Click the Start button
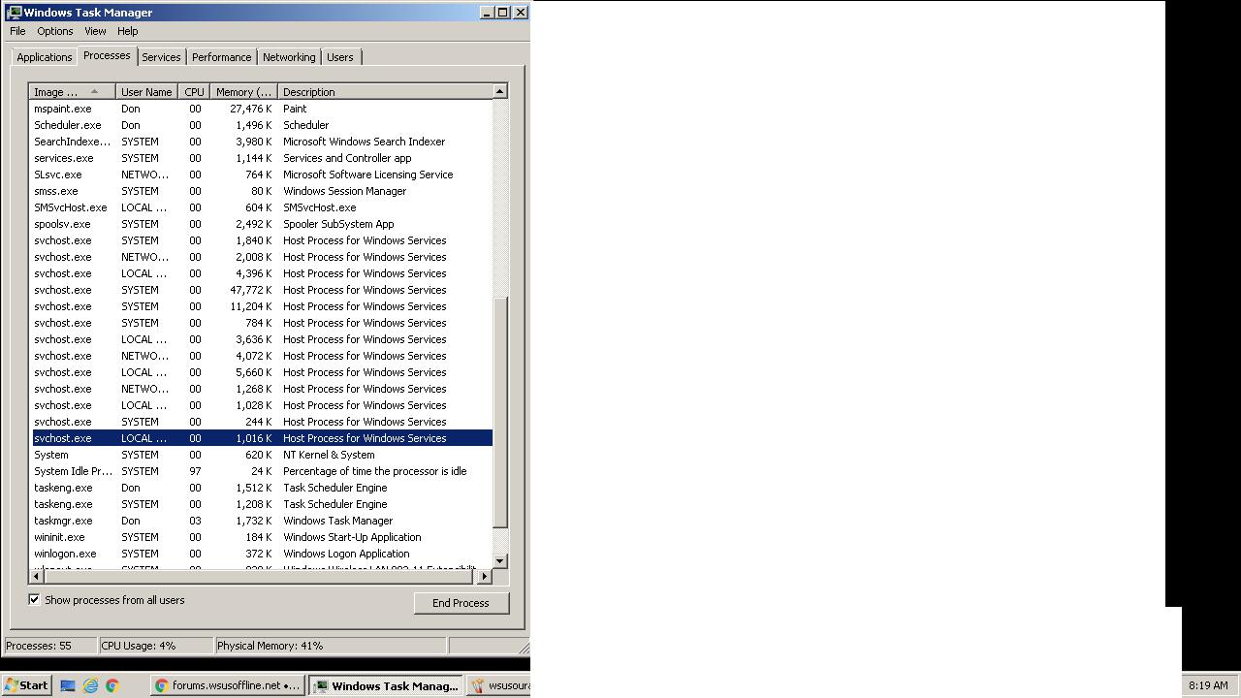The image size is (1241, 698). coord(26,685)
